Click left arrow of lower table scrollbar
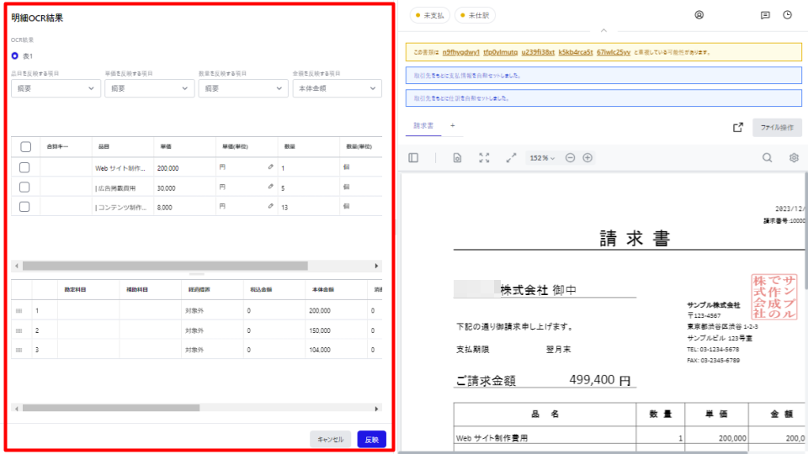 [17, 409]
